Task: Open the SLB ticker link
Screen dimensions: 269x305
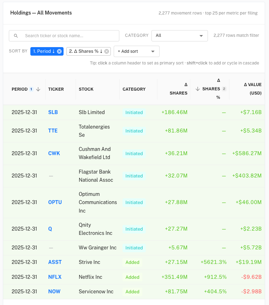Action: click(x=53, y=112)
